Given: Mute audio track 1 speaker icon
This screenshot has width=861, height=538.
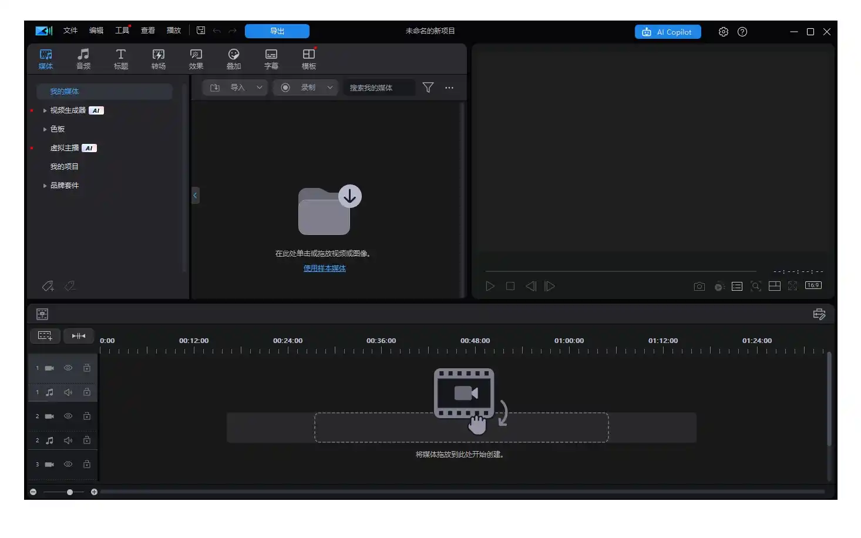Looking at the screenshot, I should pos(68,392).
